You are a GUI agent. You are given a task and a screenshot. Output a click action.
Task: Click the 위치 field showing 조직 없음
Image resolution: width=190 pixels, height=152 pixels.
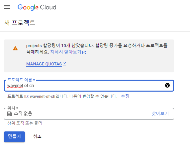point(89,114)
